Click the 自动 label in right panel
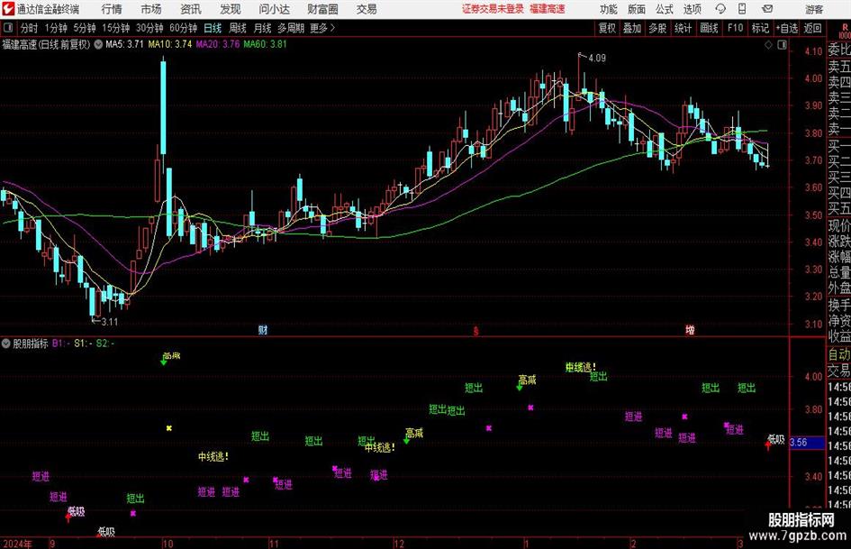 (839, 354)
